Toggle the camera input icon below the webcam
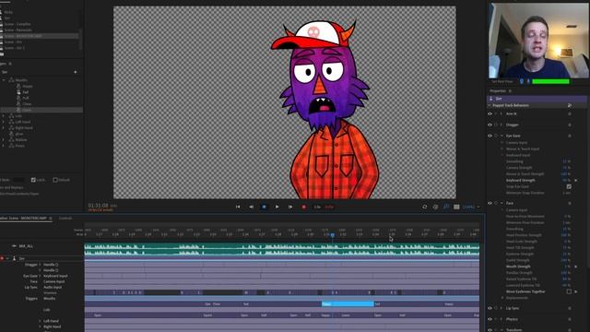590x332 pixels. (522, 81)
